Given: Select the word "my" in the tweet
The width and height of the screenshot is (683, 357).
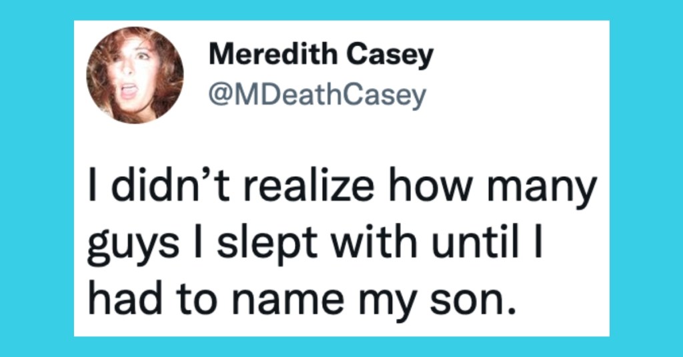Looking at the screenshot, I should point(391,303).
